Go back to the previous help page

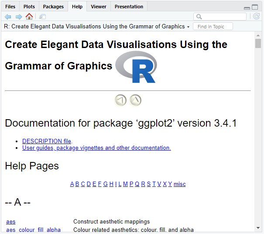click(x=8, y=17)
